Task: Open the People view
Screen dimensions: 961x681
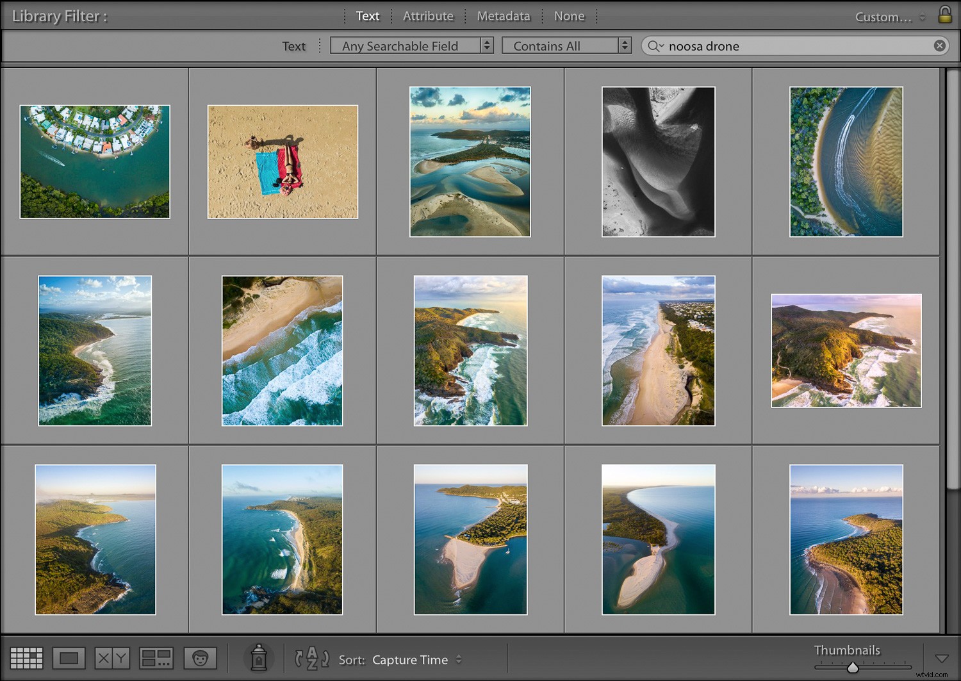Action: 201,658
